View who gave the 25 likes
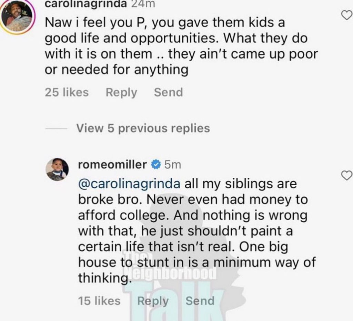This screenshot has width=353, height=321. 67,92
